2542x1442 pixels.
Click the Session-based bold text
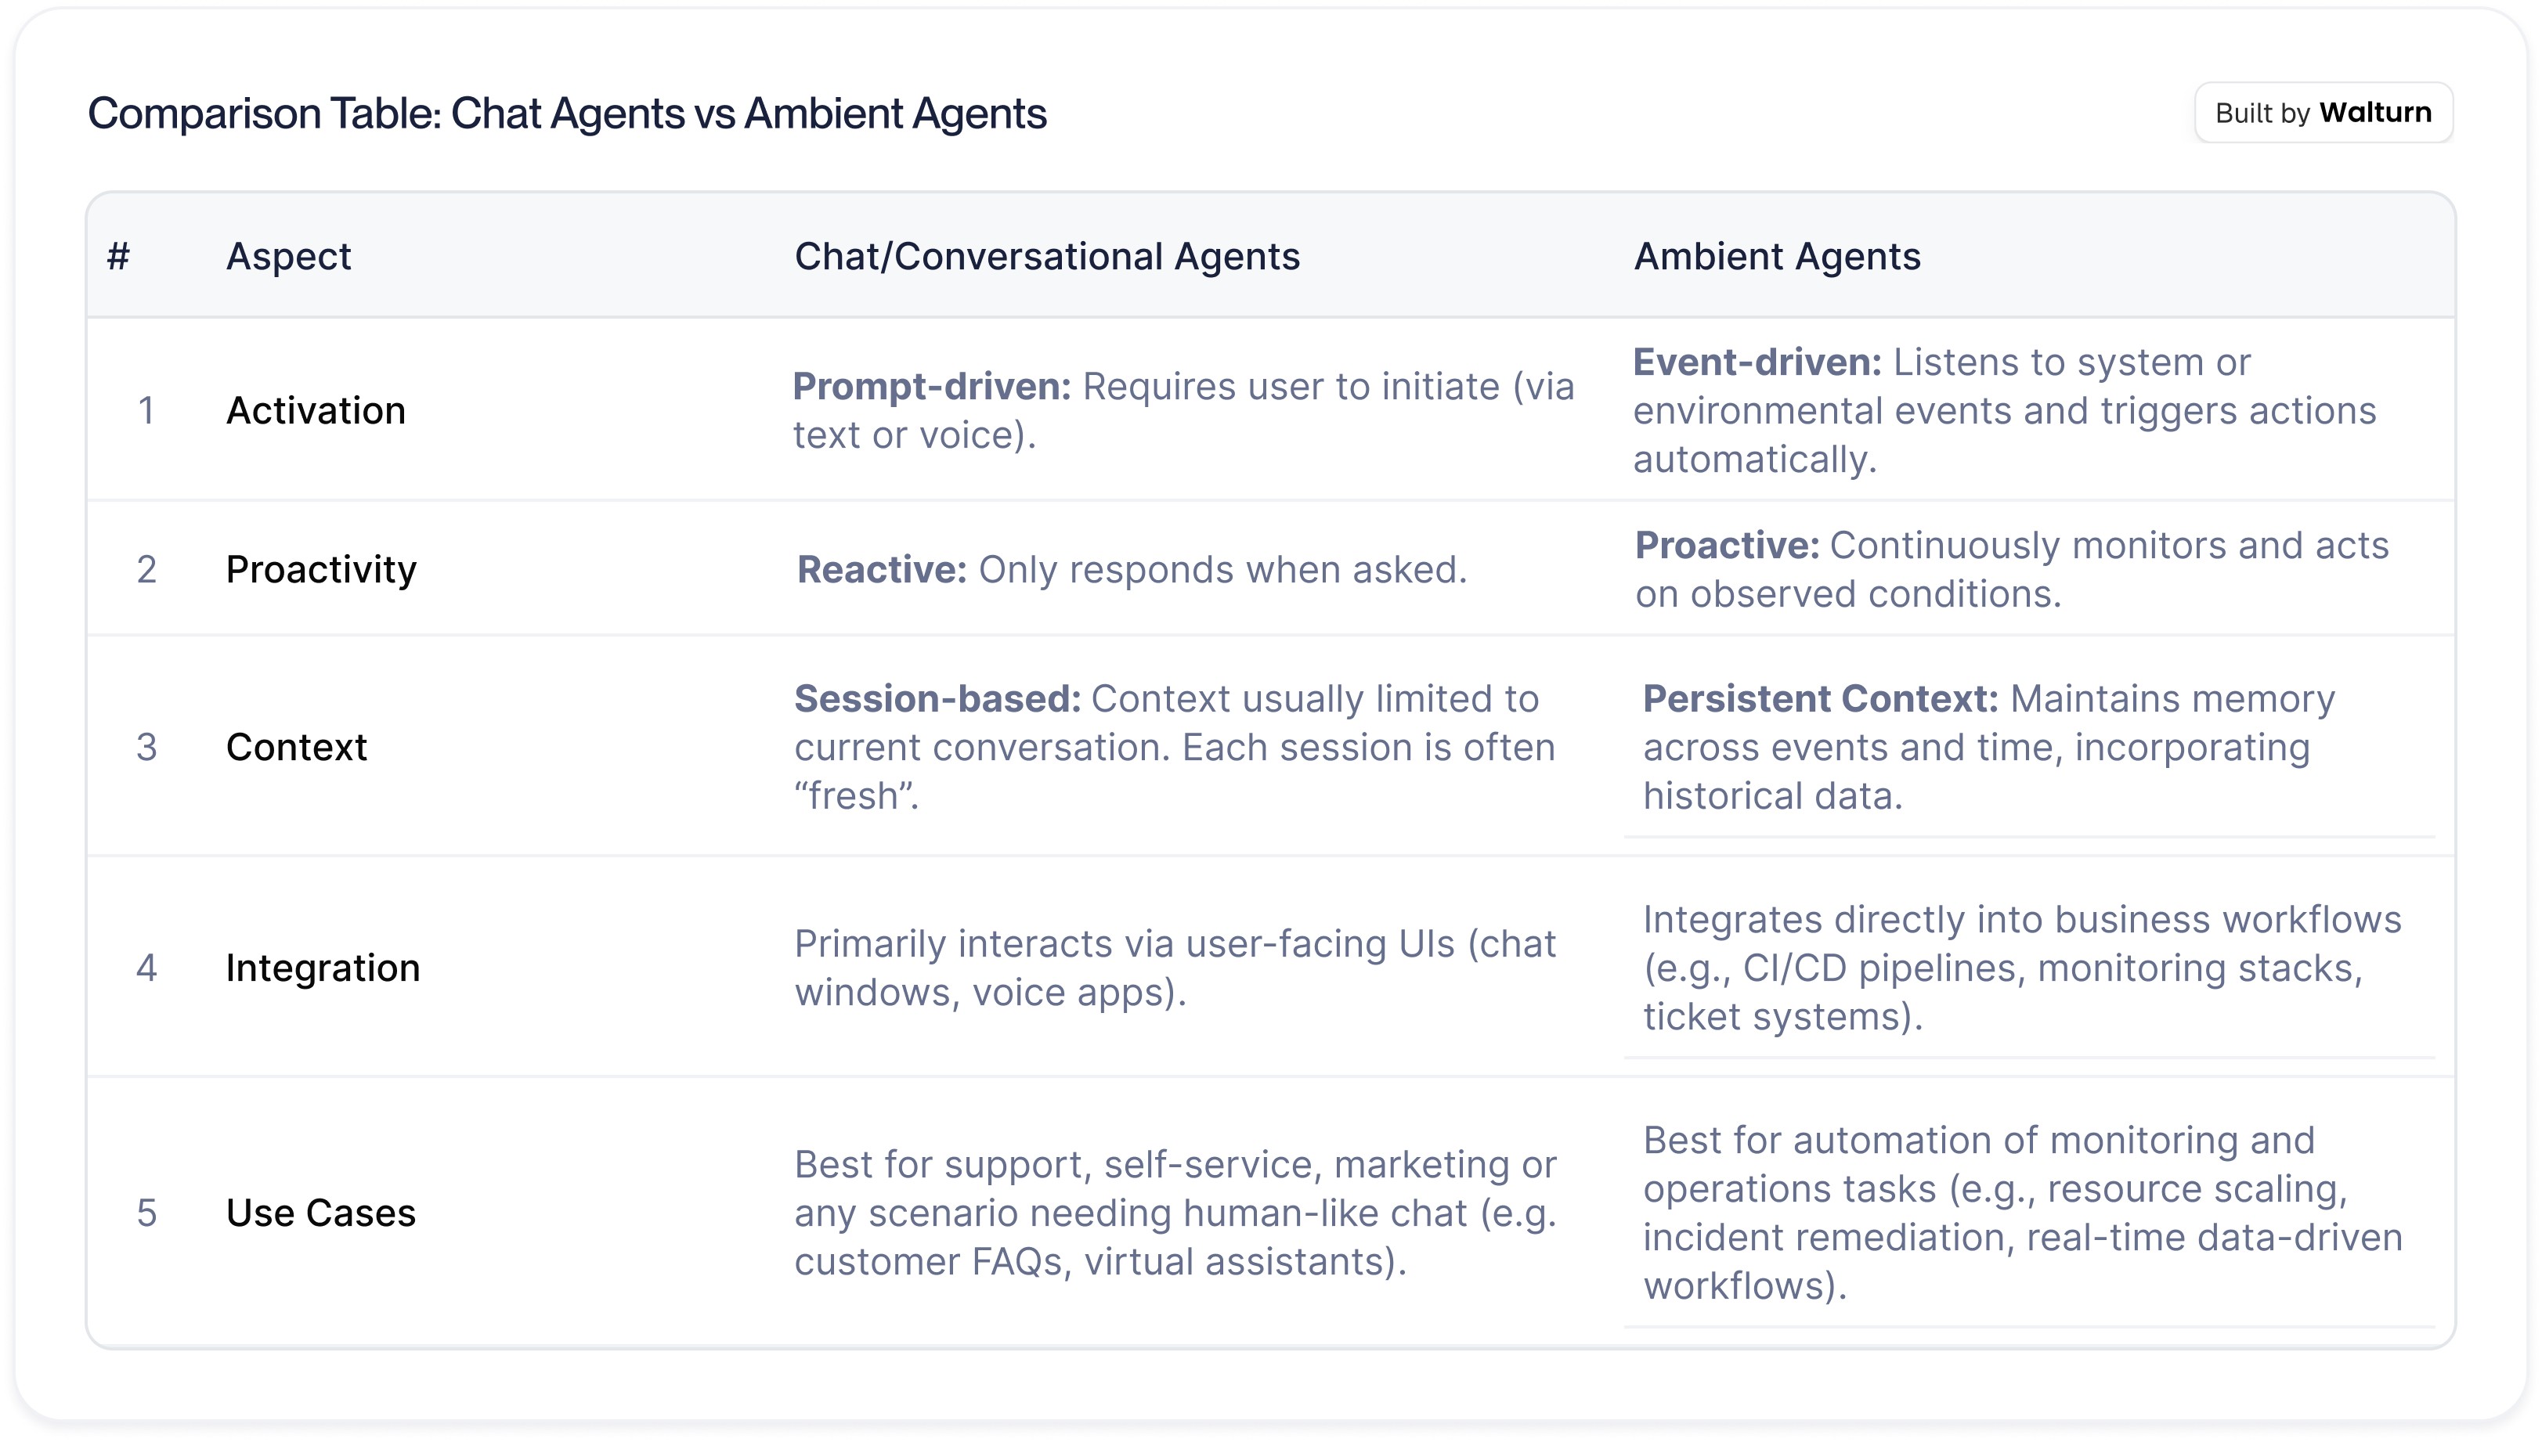point(937,698)
